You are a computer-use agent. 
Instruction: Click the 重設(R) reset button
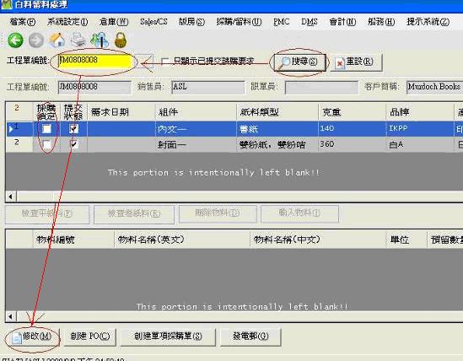point(356,62)
